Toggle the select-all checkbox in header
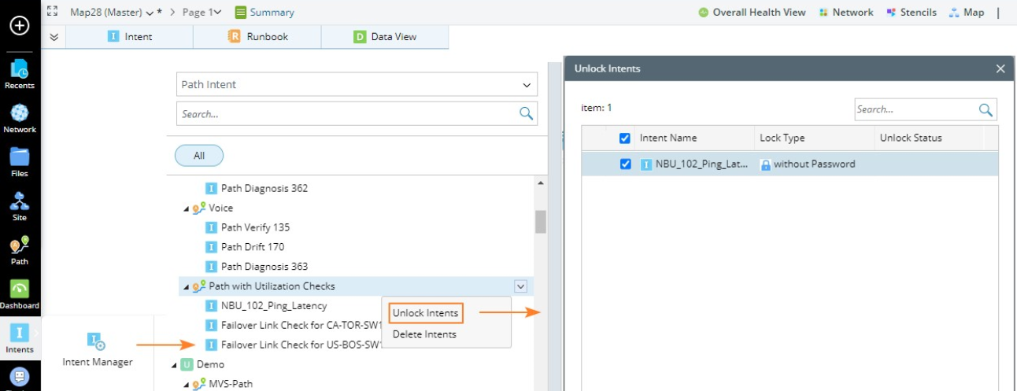This screenshot has width=1017, height=391. pyautogui.click(x=625, y=138)
